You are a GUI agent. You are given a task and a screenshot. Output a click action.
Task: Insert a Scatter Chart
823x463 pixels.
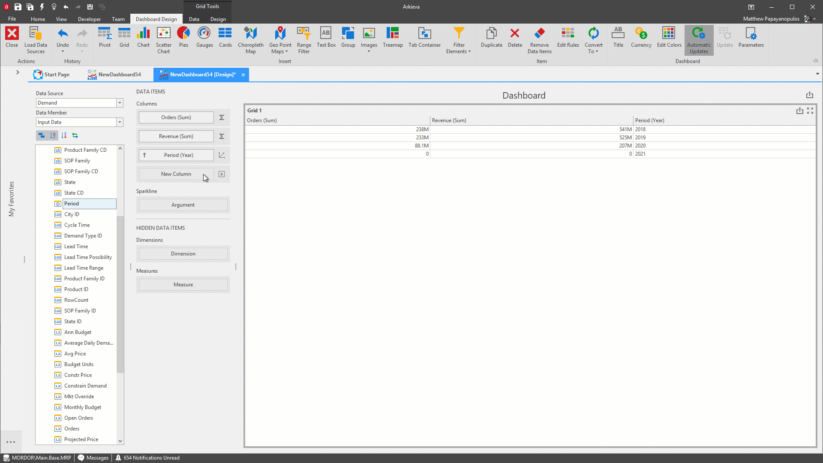click(x=163, y=40)
